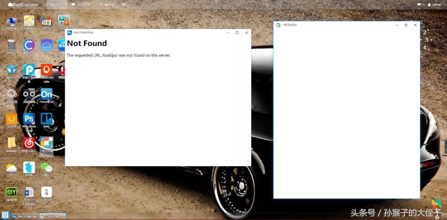Maximize the Web PhotoShop window
447x220 pixels.
(237, 33)
